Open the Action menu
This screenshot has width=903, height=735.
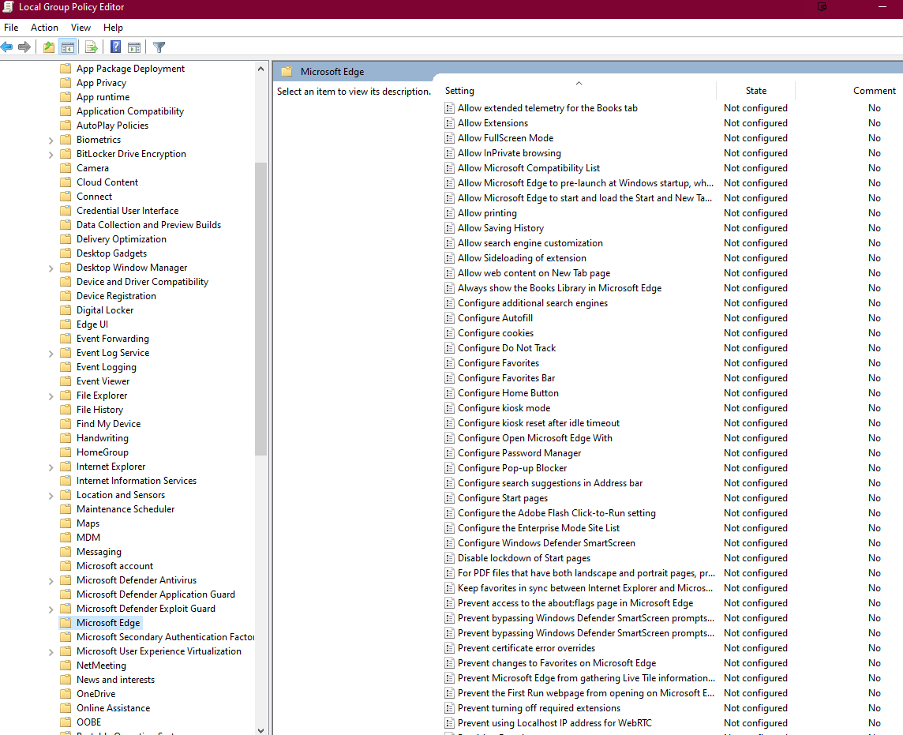(44, 28)
